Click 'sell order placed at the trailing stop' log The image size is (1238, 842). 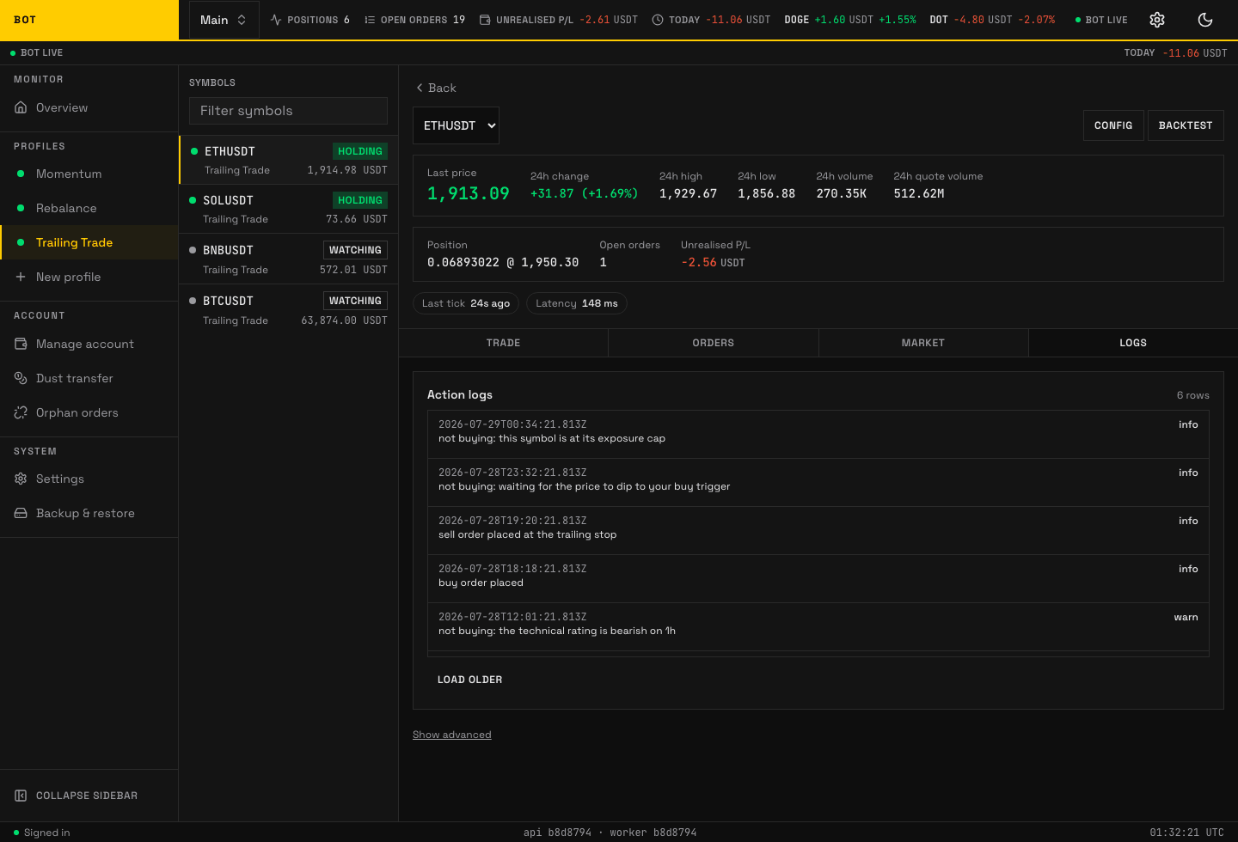818,530
